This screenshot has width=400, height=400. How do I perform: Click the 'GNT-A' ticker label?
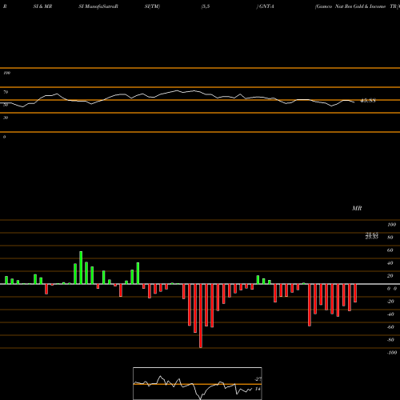266,6
